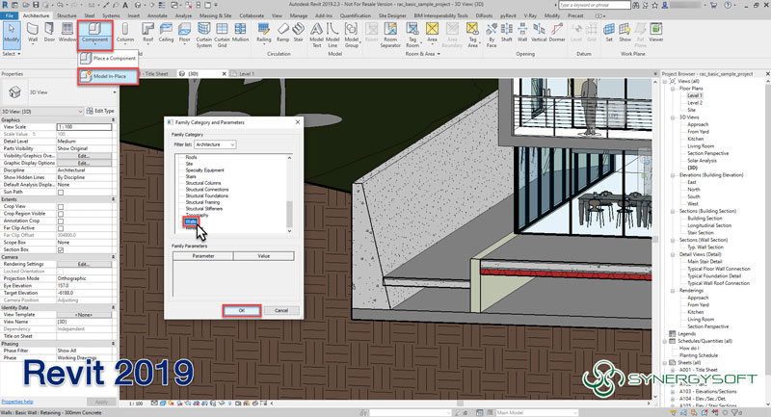Open the Properties help link

(x=17, y=402)
